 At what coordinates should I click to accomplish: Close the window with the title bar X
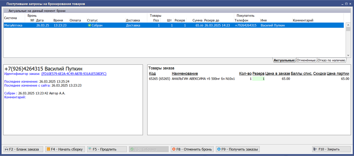[350, 4]
